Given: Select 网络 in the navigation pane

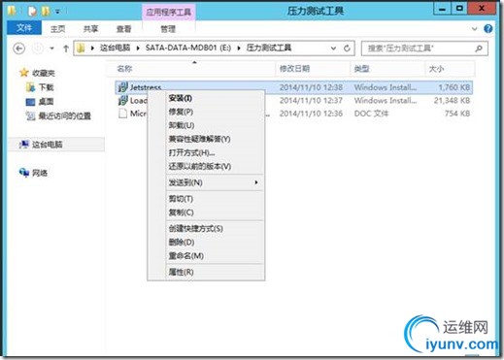Looking at the screenshot, I should point(40,173).
